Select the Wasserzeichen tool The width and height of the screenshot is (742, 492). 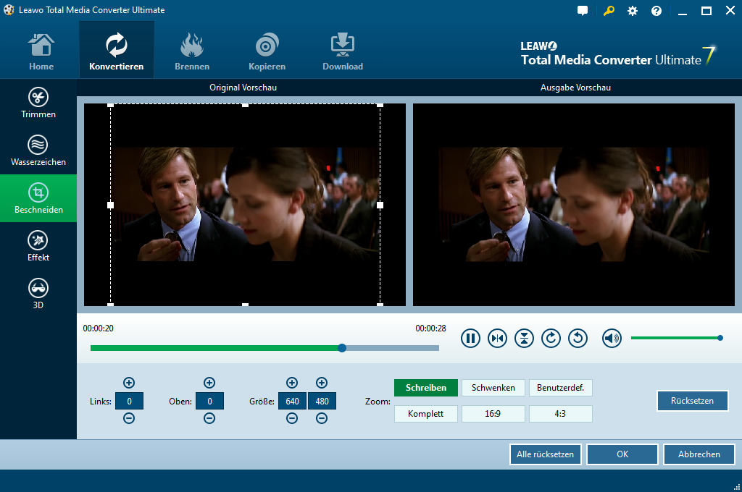pos(38,150)
